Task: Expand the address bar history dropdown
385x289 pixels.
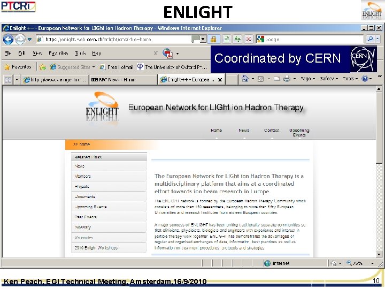Action: click(203, 39)
